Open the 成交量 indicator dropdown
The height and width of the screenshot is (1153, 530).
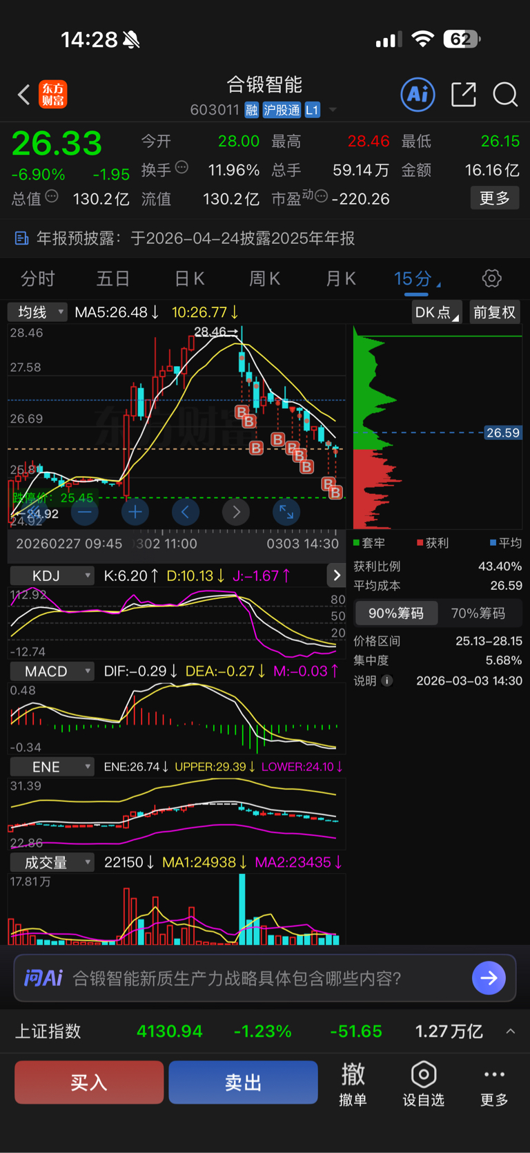click(52, 863)
